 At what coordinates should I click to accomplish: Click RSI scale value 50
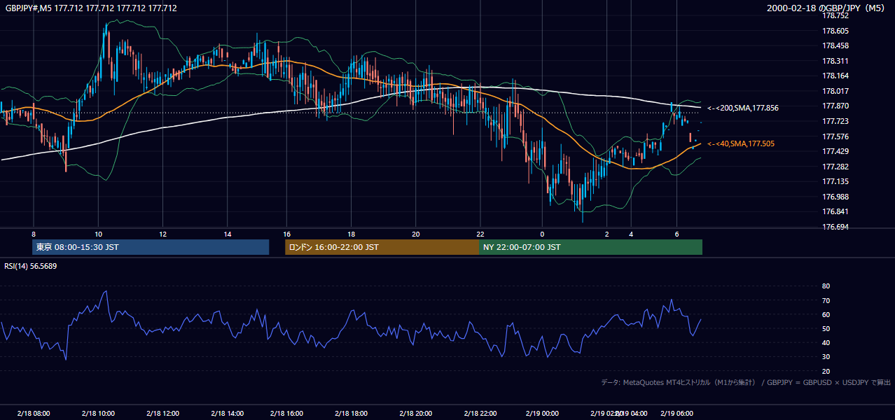point(826,328)
